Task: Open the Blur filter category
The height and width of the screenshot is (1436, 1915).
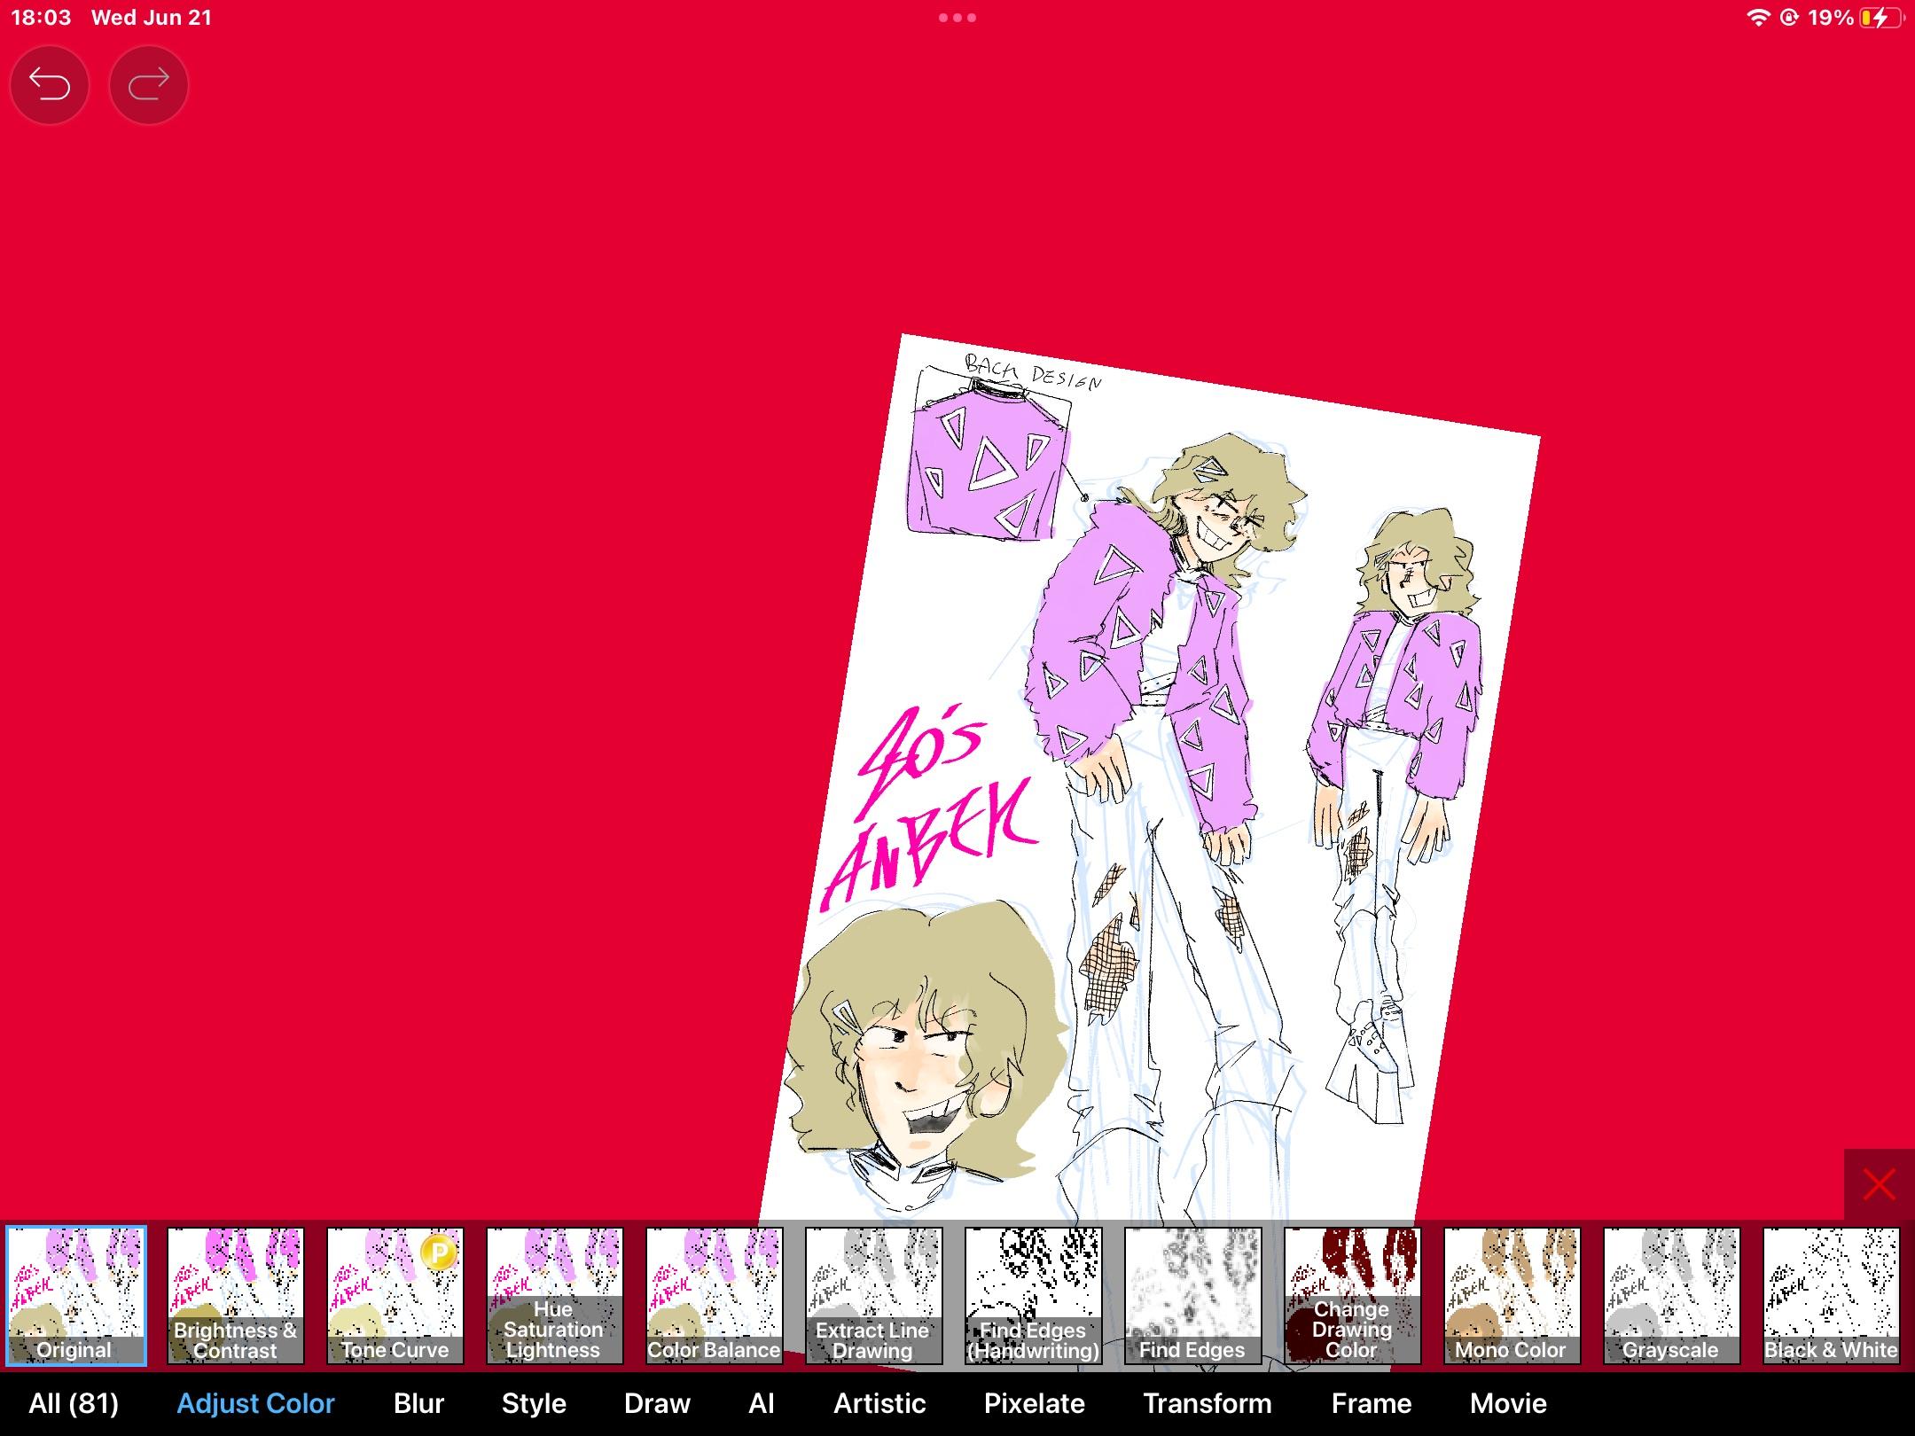Action: [418, 1403]
